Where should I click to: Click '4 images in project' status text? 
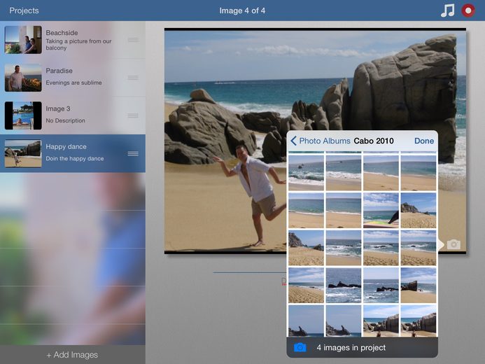pyautogui.click(x=351, y=348)
